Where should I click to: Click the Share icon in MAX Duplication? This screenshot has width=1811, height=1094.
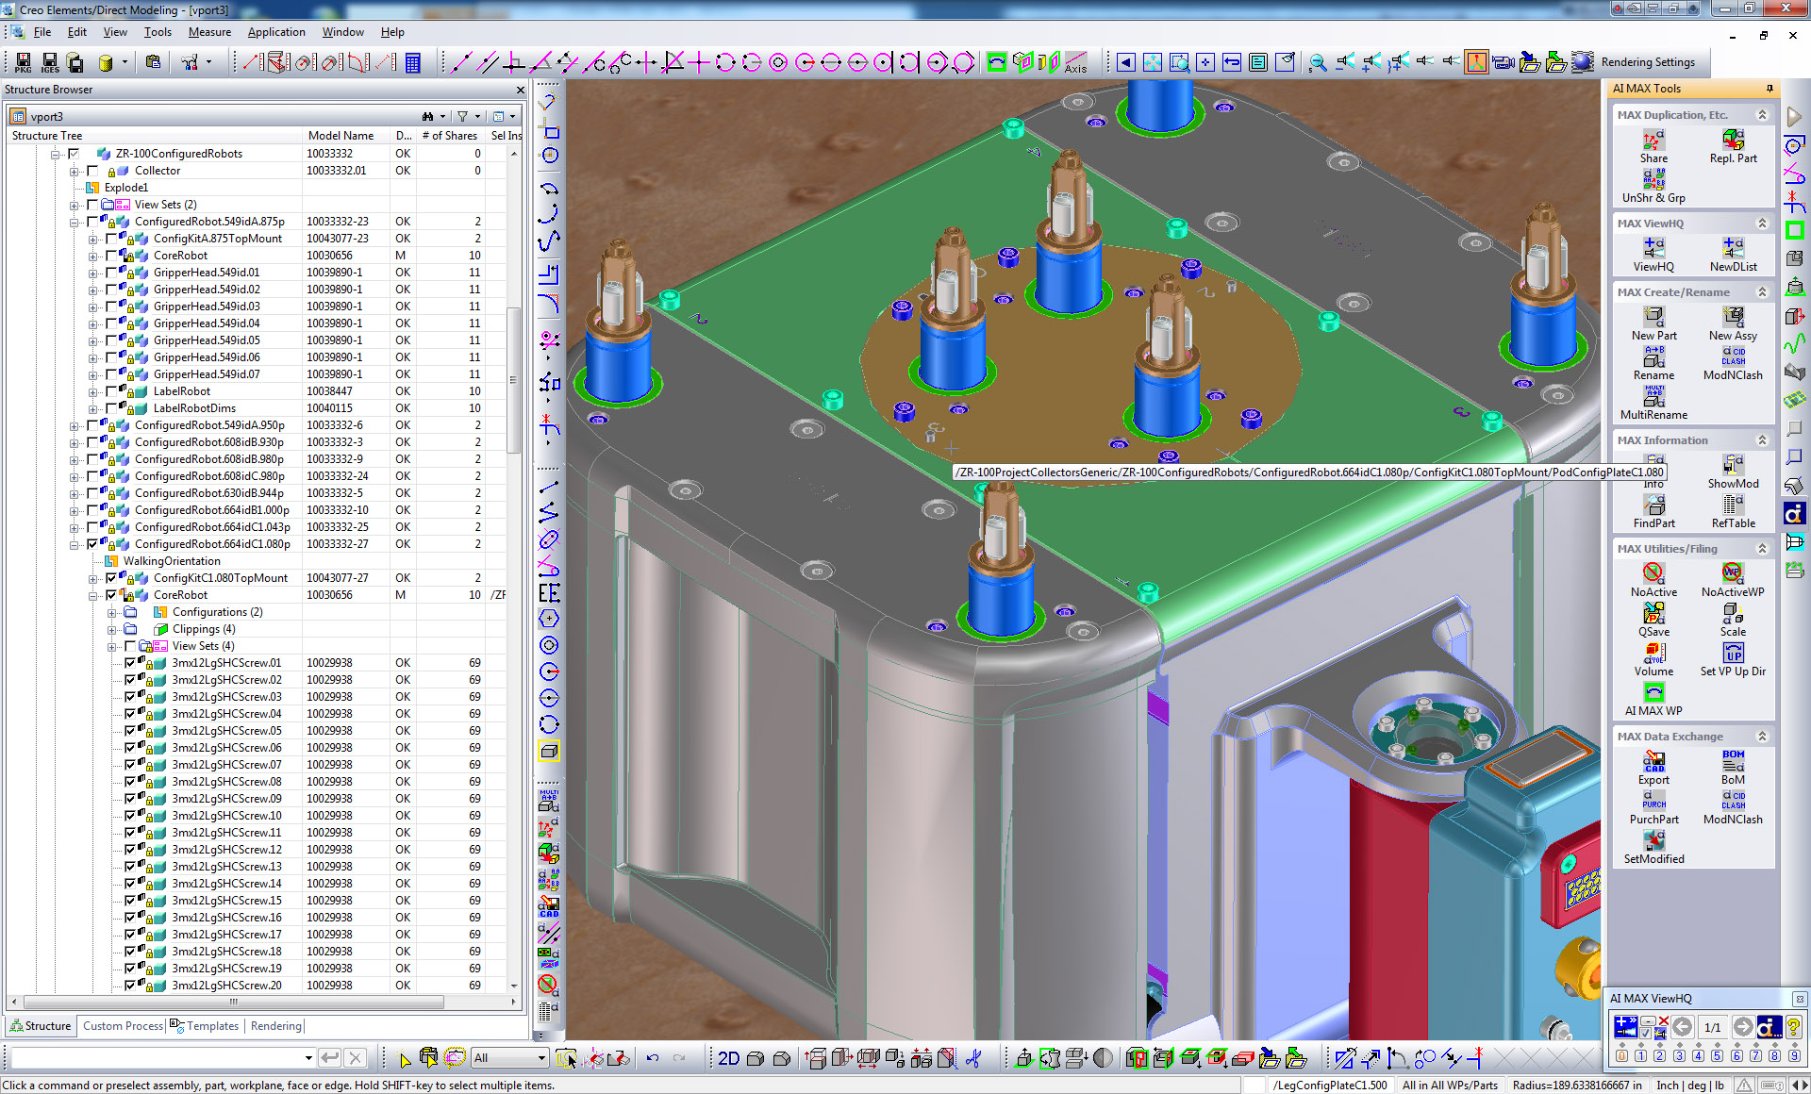tap(1653, 141)
